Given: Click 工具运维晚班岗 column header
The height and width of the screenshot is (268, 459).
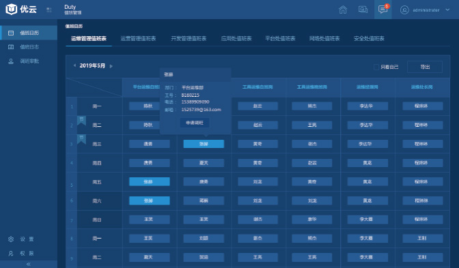Looking at the screenshot, I should point(312,87).
